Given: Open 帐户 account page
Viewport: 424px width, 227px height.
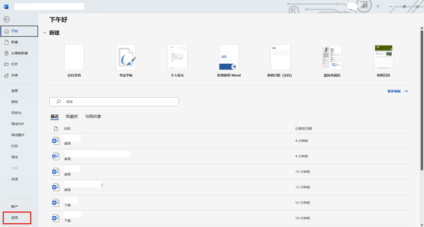Looking at the screenshot, I should click(15, 206).
